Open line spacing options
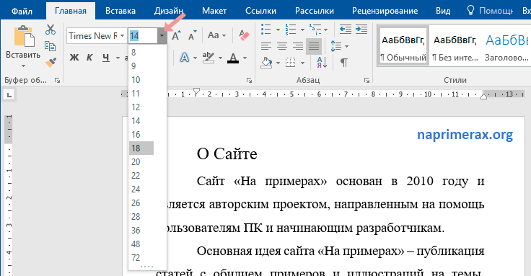 (336, 46)
